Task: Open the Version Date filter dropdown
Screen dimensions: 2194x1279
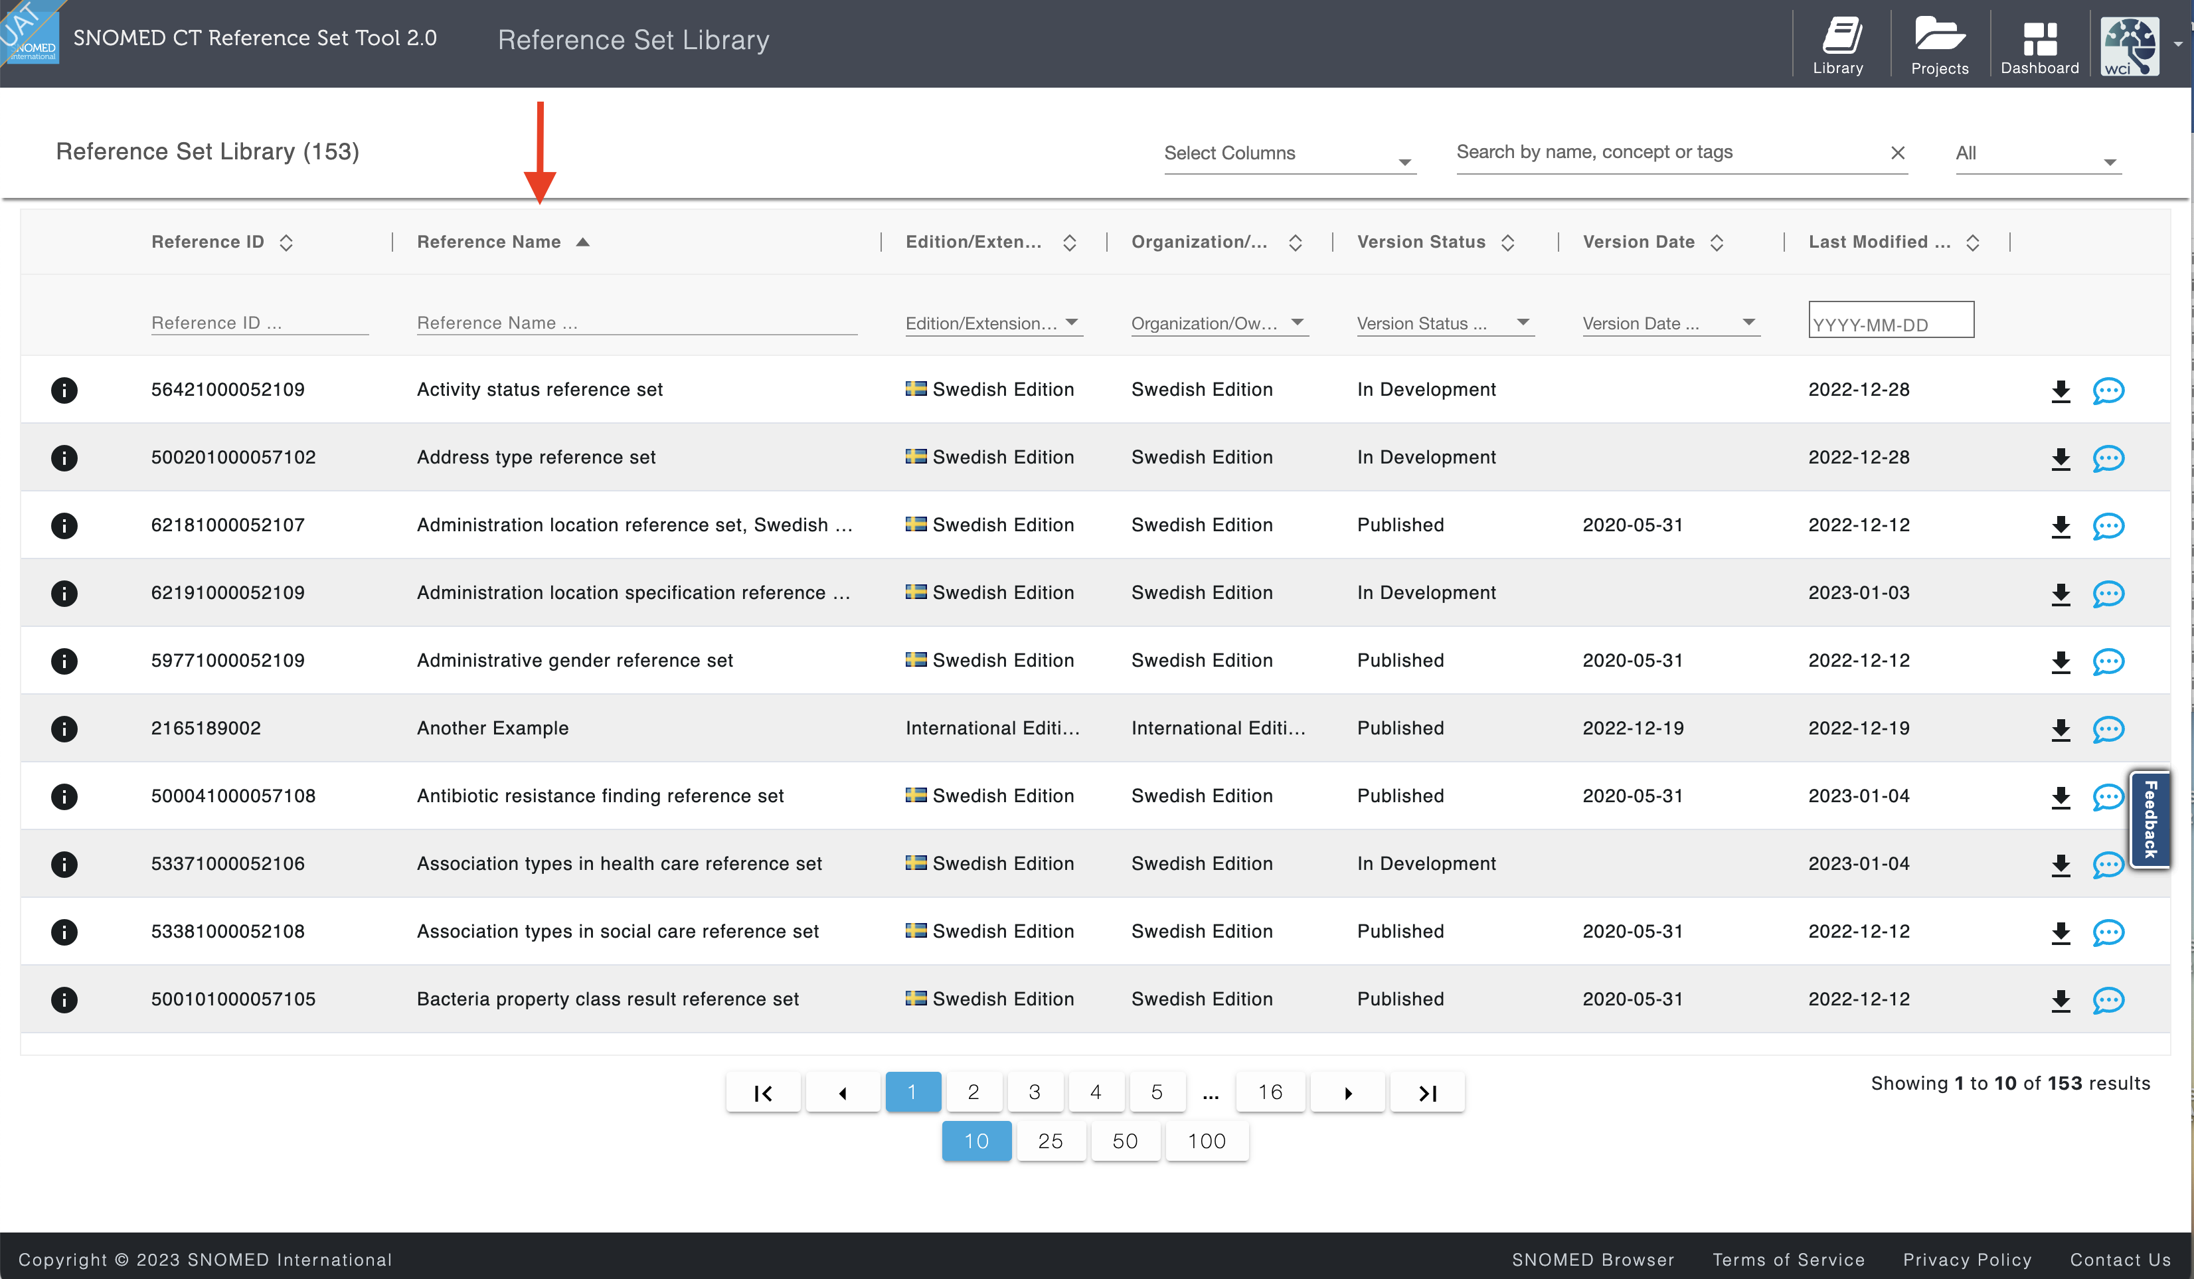Action: 1671,323
